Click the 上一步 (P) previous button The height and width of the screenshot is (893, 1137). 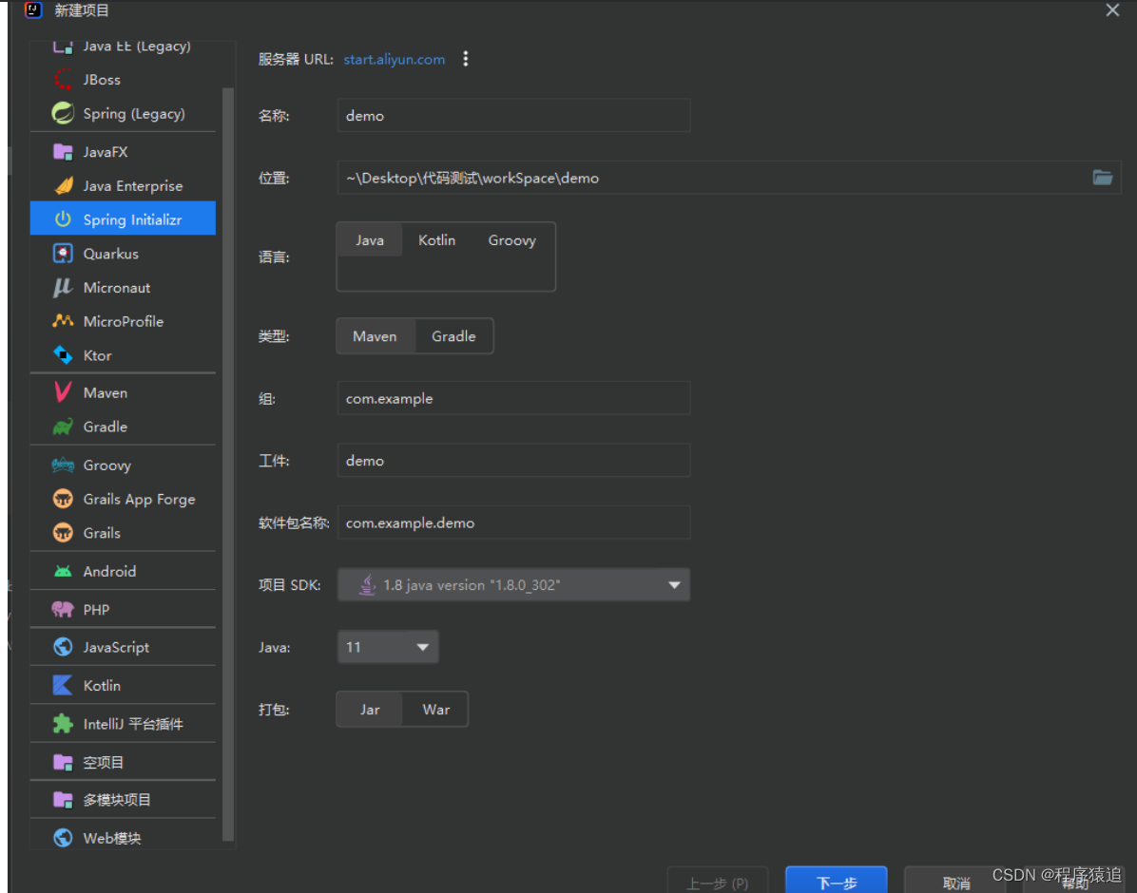717,882
